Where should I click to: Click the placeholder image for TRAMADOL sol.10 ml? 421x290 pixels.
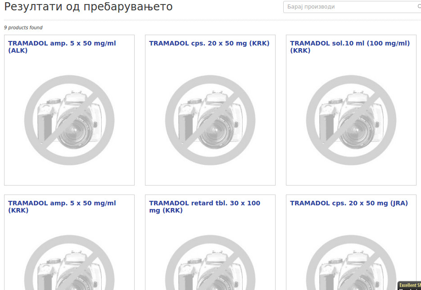click(x=351, y=120)
